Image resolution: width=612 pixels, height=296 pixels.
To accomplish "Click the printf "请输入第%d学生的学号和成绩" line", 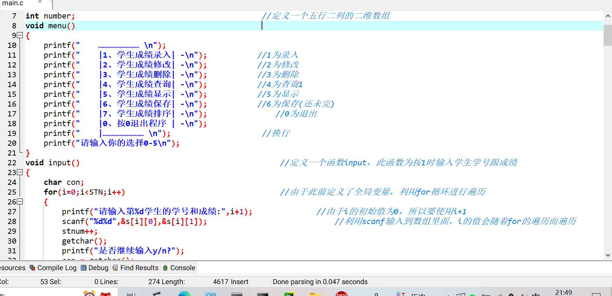I will (x=157, y=212).
